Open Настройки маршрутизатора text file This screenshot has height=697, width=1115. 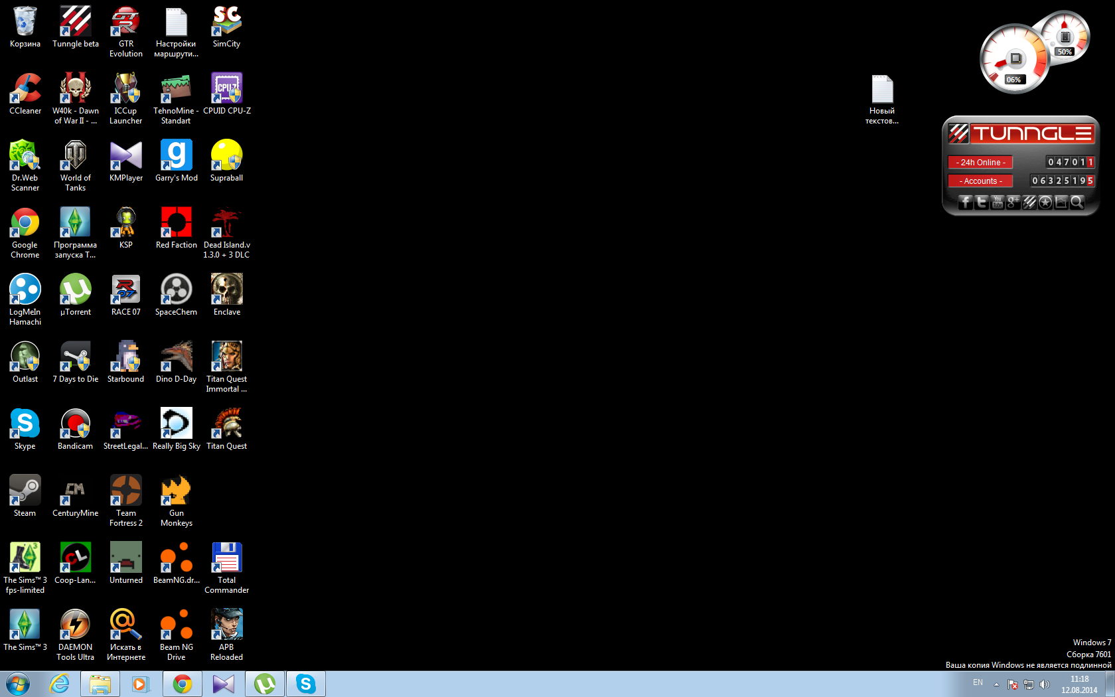(x=177, y=32)
